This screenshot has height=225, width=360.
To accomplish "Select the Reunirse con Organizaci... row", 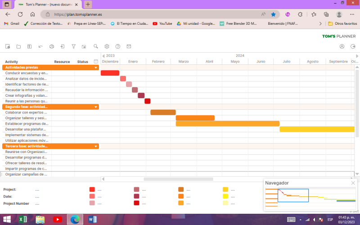I will pos(26,152).
